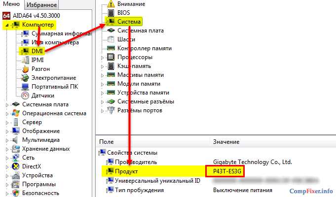Select Массивы памяти in DMI list
This screenshot has width=336, height=197.
coord(141,75)
